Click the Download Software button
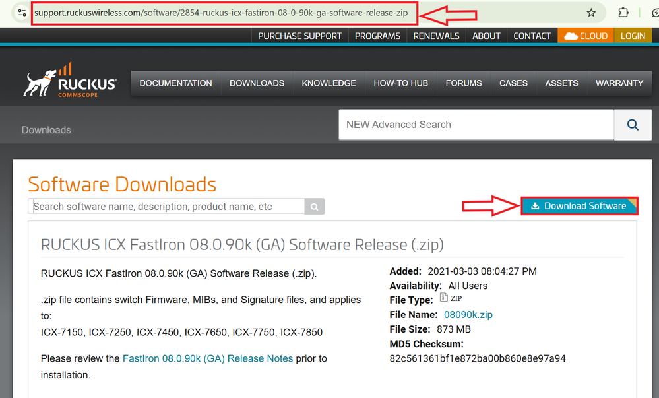 point(579,206)
